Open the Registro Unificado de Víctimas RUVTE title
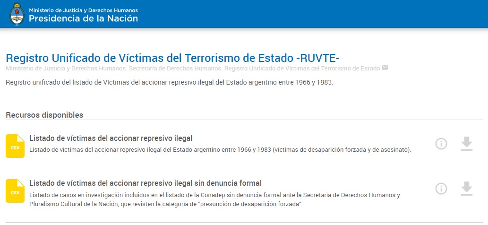The width and height of the screenshot is (488, 225). 172,58
